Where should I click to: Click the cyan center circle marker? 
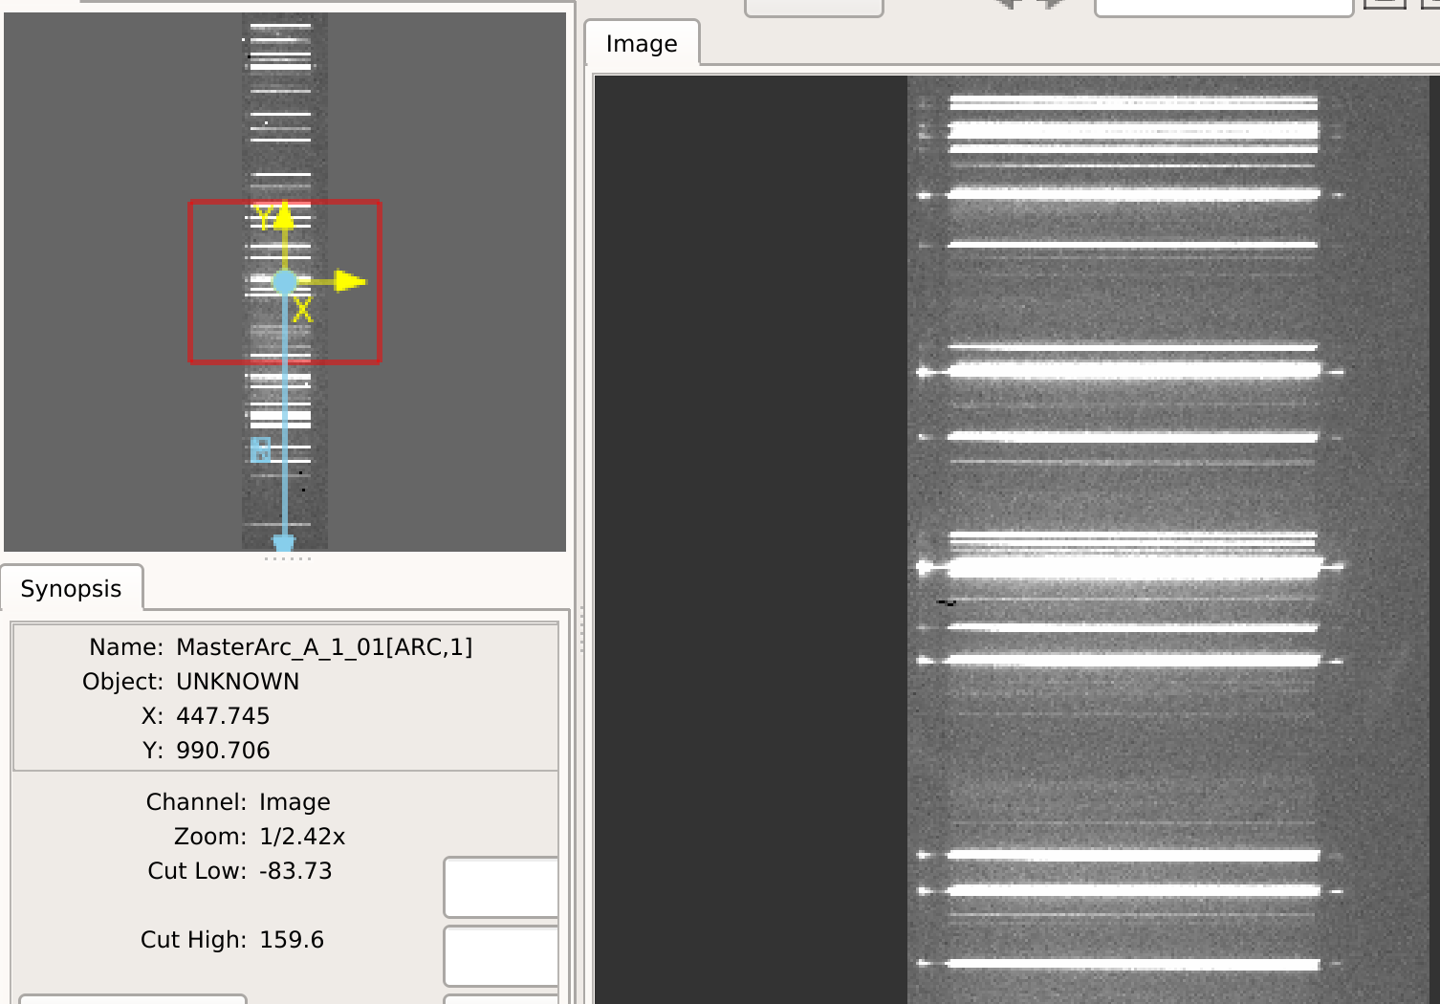click(285, 282)
